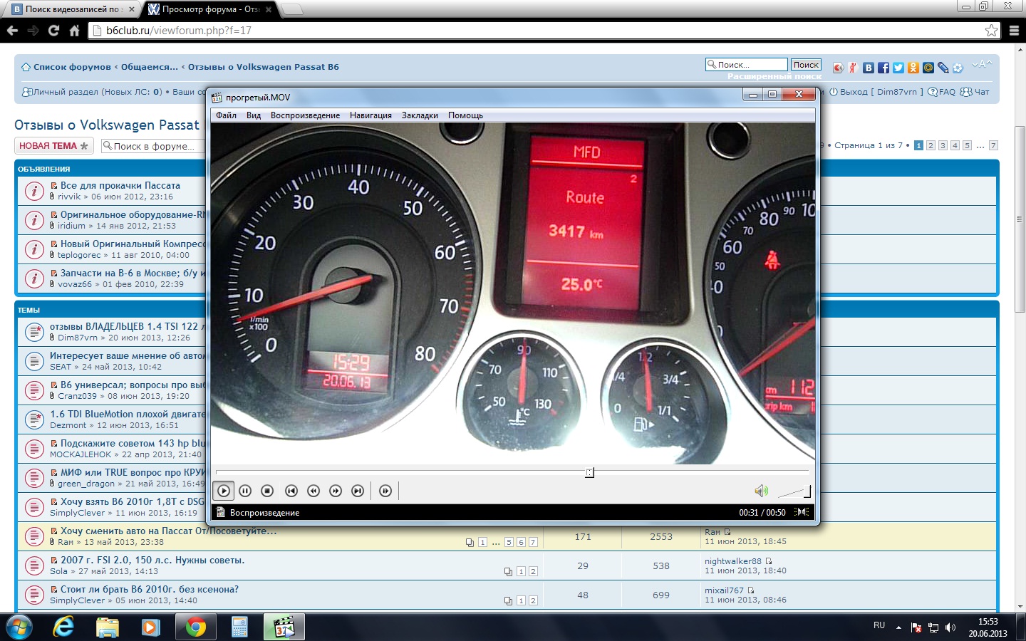Show hidden icons in system tray
The image size is (1026, 641).
tap(898, 627)
